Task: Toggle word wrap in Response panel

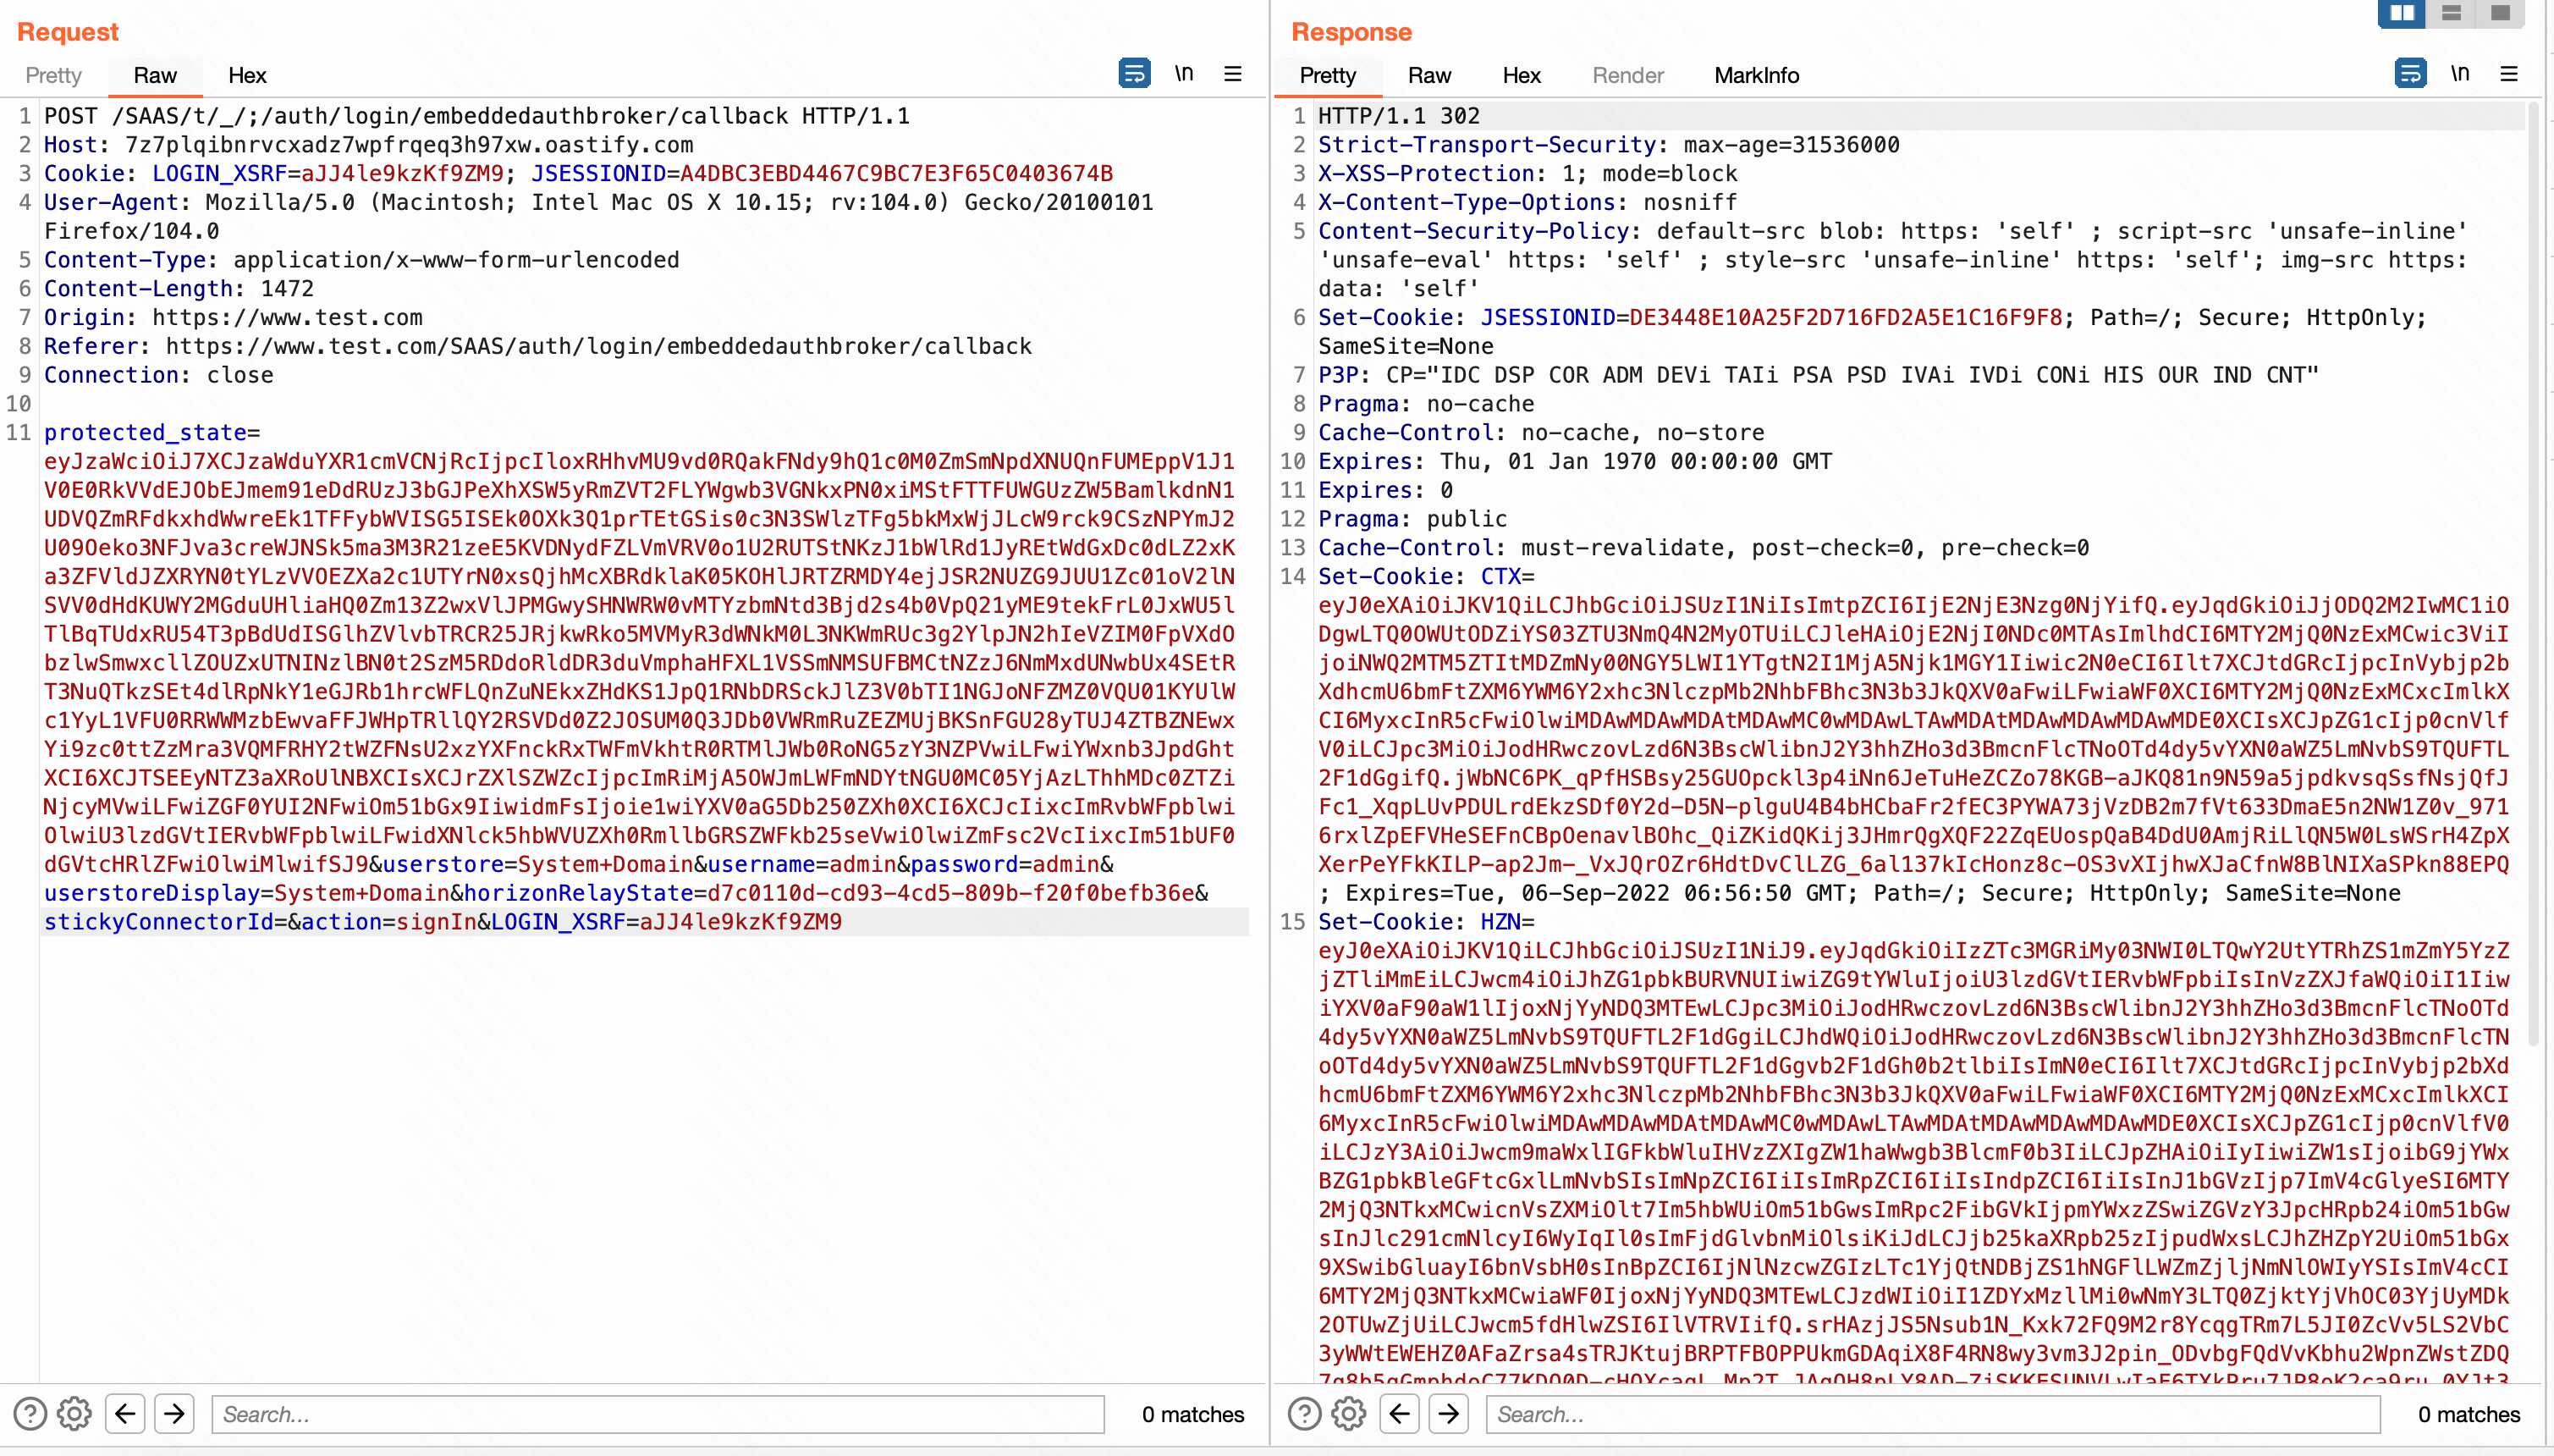Action: click(2410, 74)
